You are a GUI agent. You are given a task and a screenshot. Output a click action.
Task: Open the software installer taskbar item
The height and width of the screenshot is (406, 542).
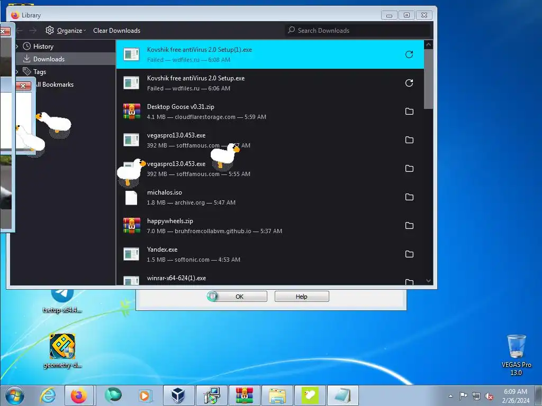[x=212, y=395]
